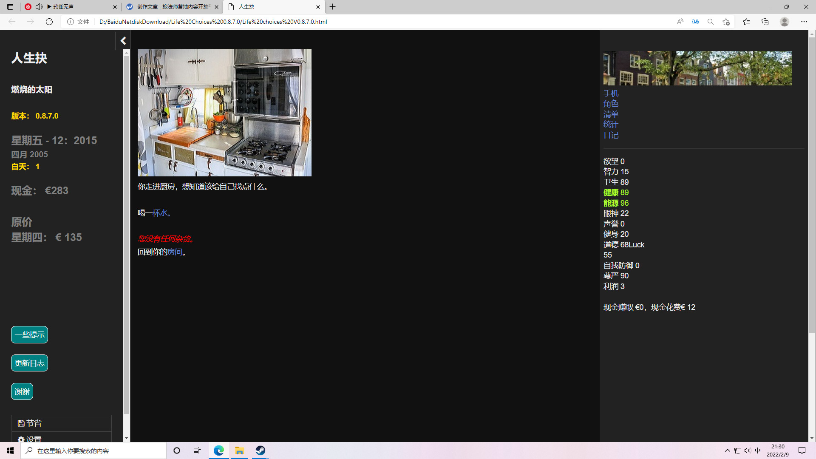Show hidden system tray icons
The height and width of the screenshot is (459, 816).
coord(728,450)
